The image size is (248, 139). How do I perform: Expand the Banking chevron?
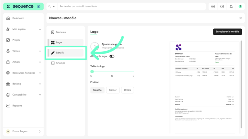click(x=40, y=84)
